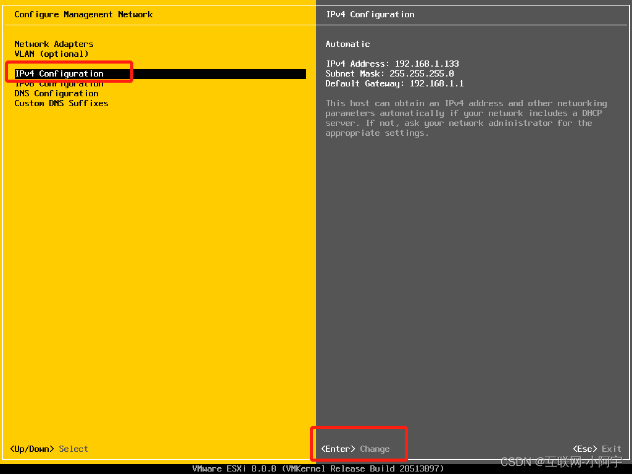Select VLAN (optional) menu entry

pyautogui.click(x=51, y=54)
